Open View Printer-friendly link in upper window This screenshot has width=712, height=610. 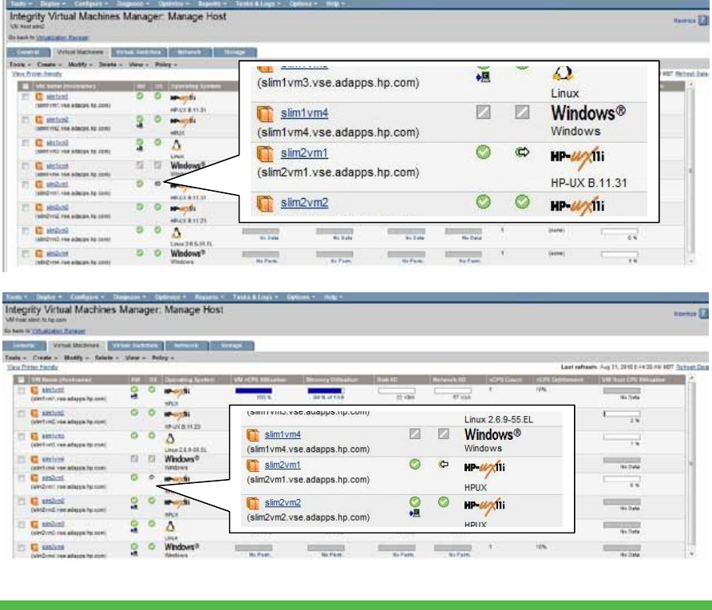click(x=37, y=73)
